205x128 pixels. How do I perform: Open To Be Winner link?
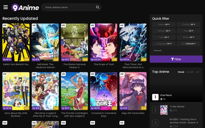(177, 107)
